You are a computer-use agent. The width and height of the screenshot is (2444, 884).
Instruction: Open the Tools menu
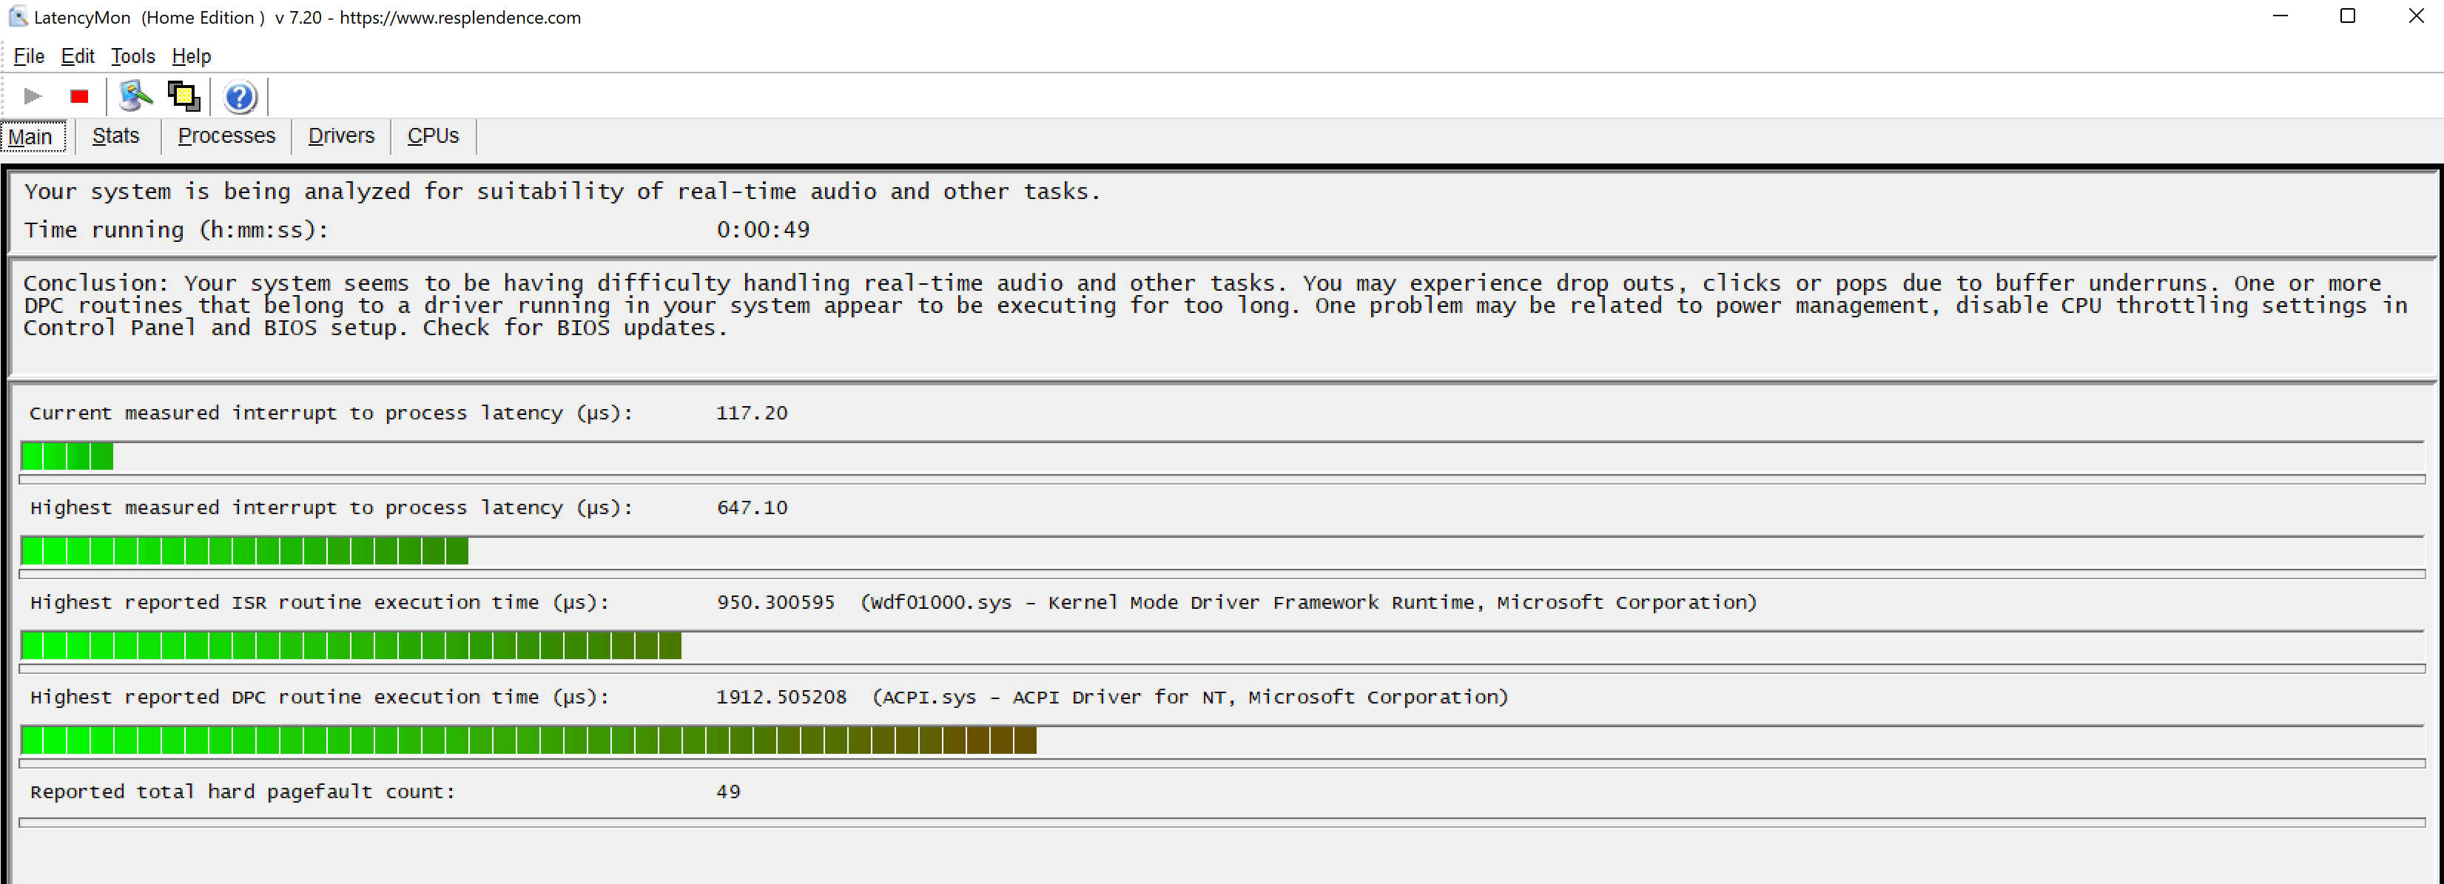133,56
